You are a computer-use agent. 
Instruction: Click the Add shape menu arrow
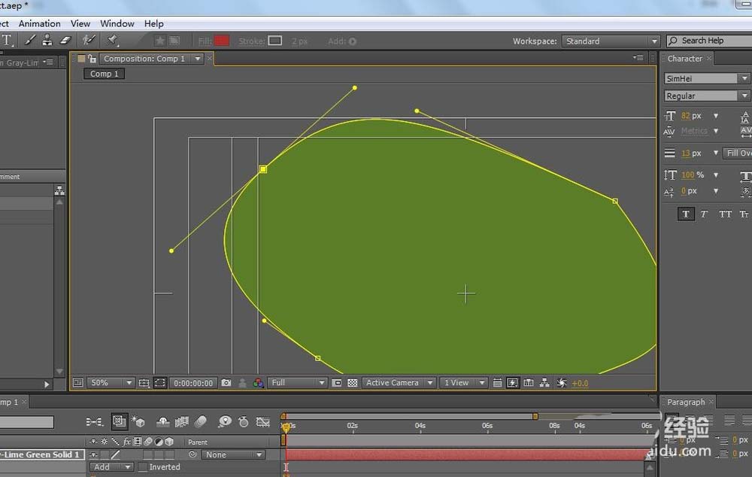[x=353, y=41]
